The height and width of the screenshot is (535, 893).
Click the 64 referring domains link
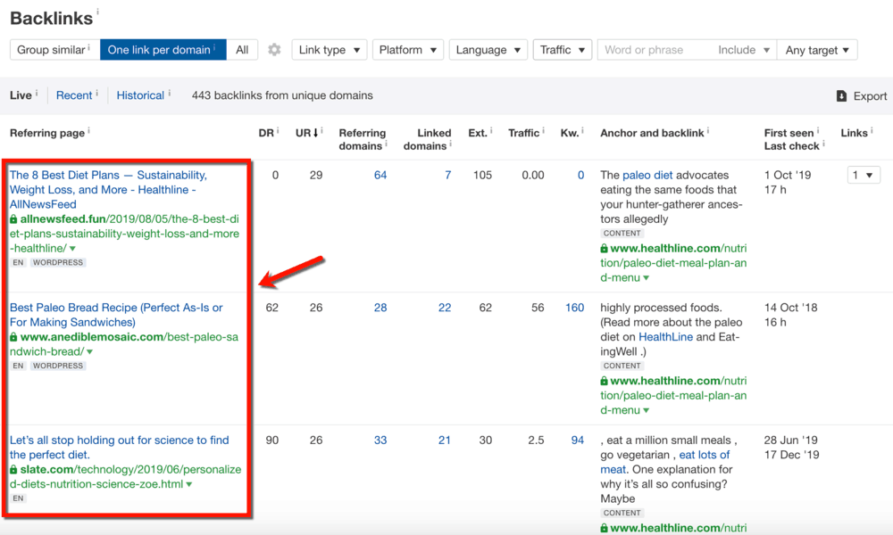tap(380, 175)
